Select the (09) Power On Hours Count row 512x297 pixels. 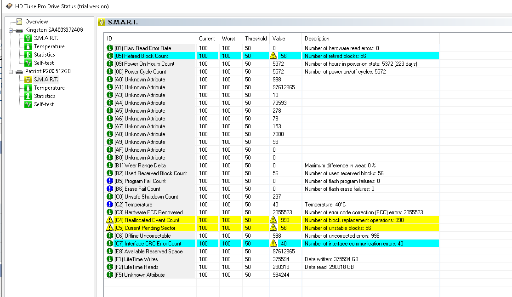(x=273, y=64)
